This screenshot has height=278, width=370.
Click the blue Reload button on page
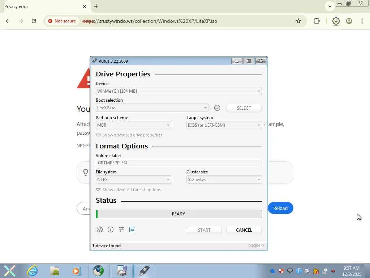click(x=280, y=208)
